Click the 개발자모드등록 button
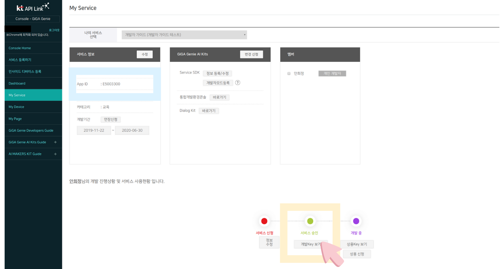 [218, 83]
